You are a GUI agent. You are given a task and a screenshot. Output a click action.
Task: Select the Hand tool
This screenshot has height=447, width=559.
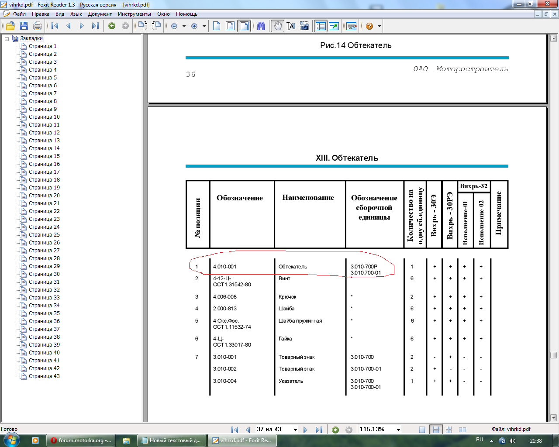[x=277, y=26]
